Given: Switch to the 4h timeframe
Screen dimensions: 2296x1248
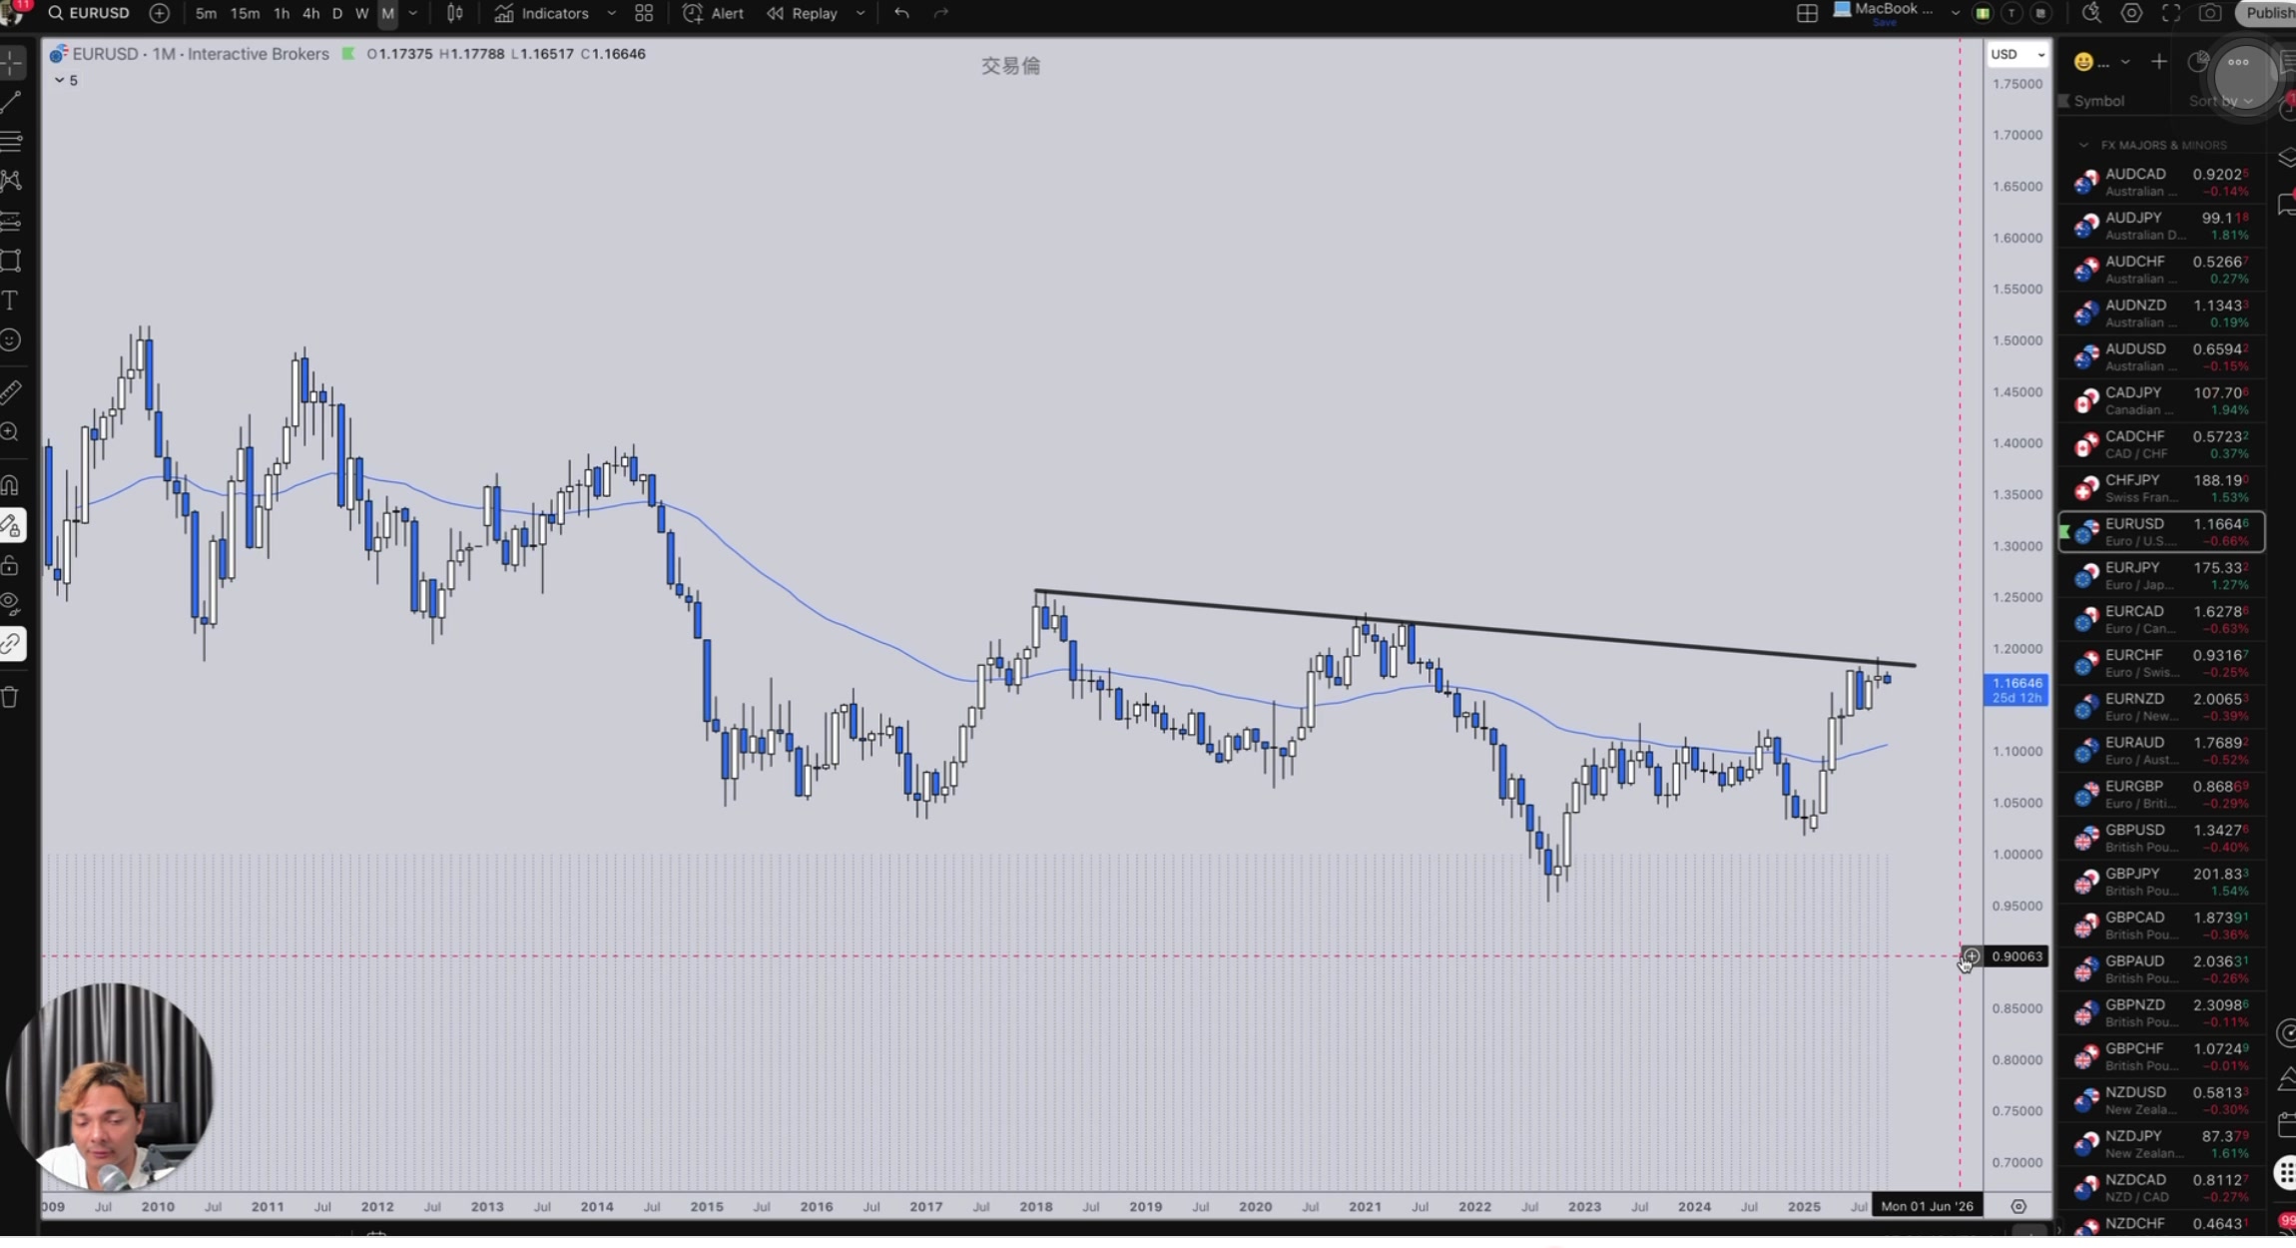Looking at the screenshot, I should 310,13.
